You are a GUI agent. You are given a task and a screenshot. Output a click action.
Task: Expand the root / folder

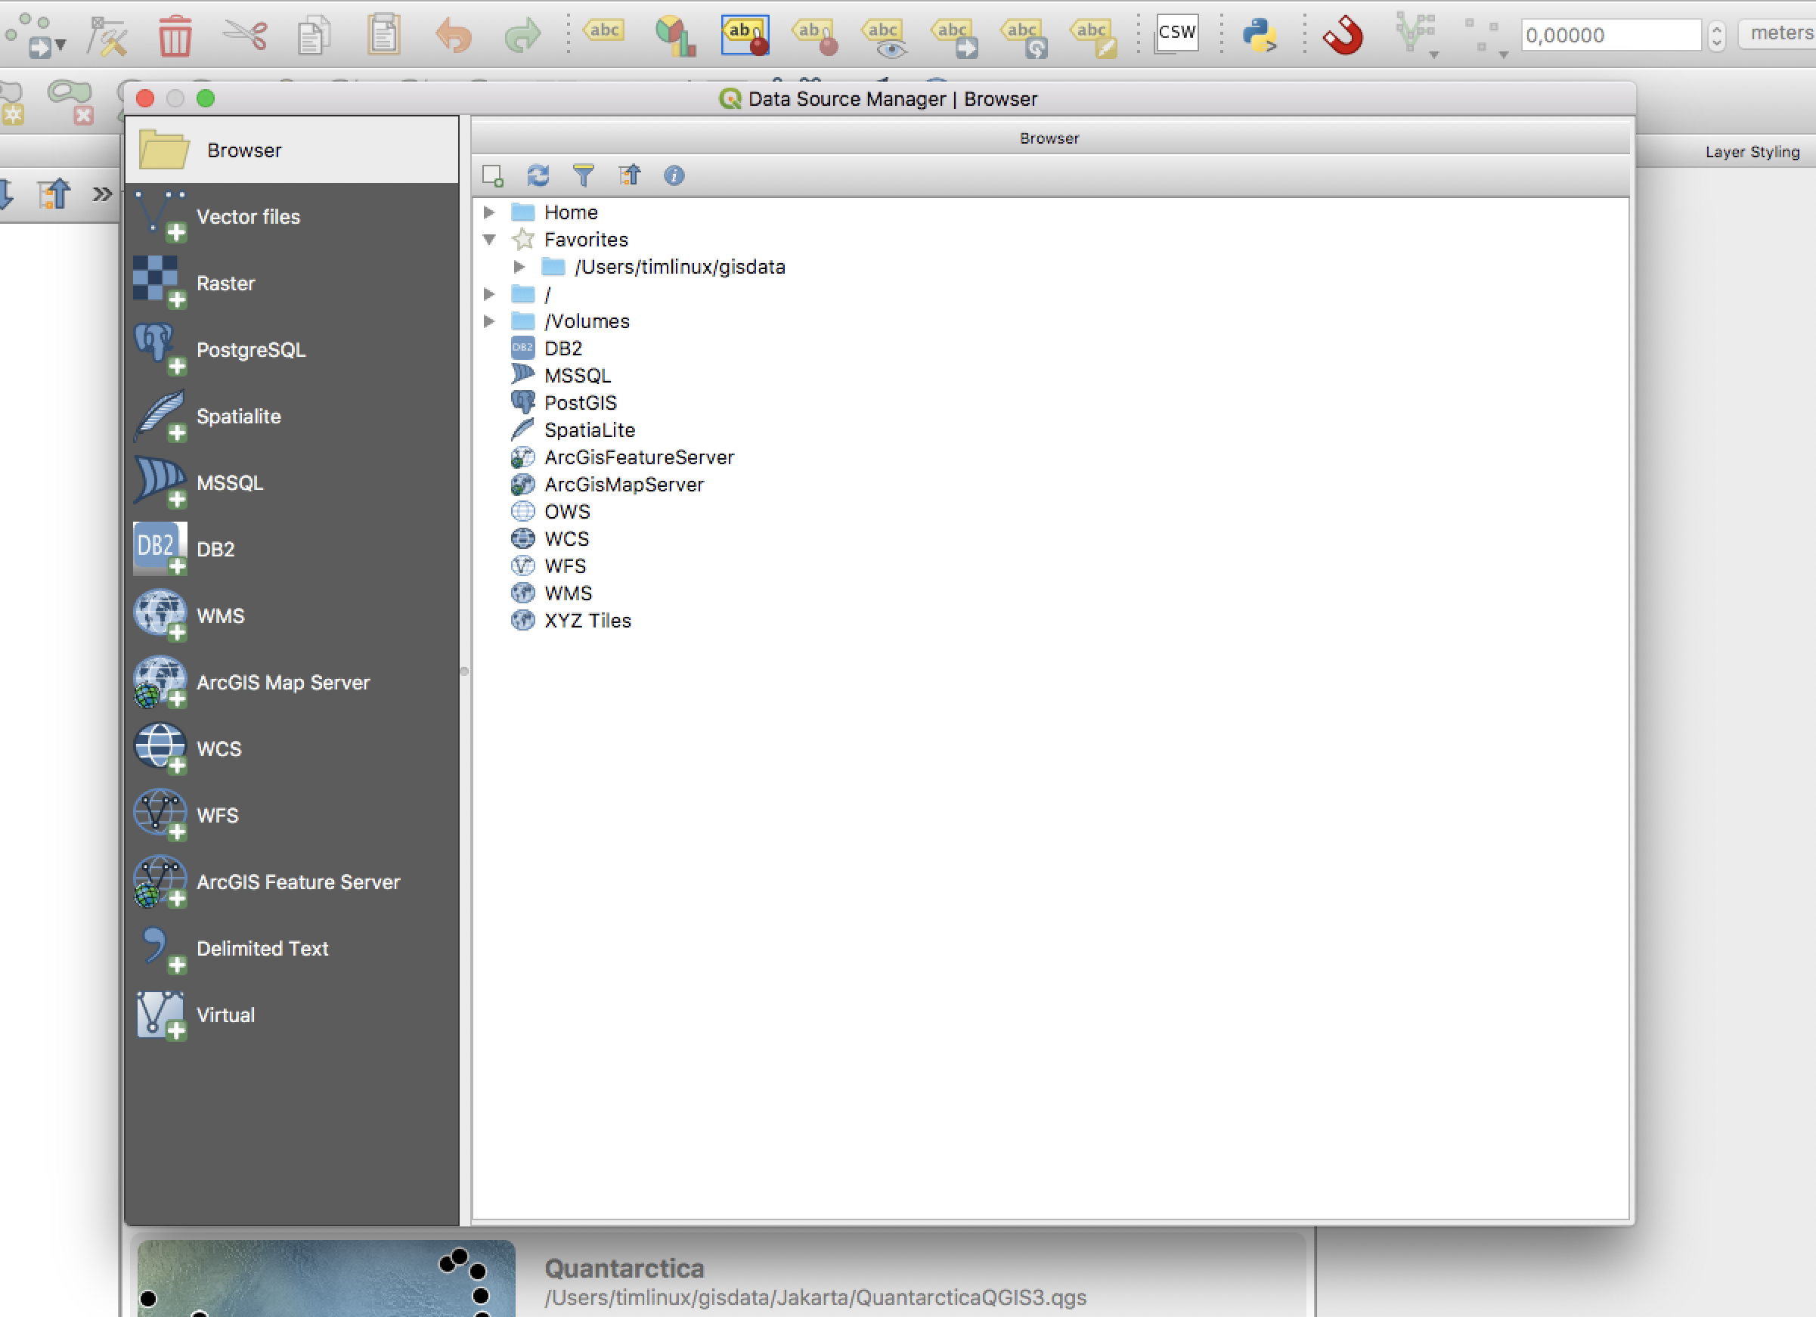489,294
